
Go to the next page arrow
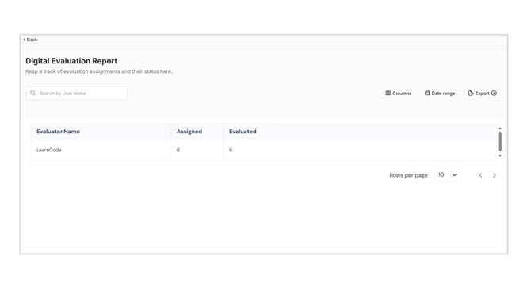[x=495, y=175]
